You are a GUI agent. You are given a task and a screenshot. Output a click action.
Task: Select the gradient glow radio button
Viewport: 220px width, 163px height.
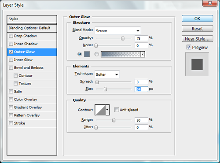(x=96, y=54)
